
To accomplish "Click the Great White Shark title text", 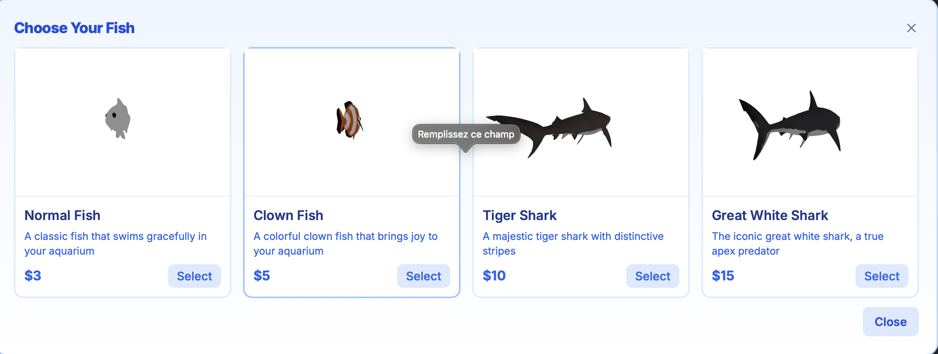I will [x=770, y=215].
